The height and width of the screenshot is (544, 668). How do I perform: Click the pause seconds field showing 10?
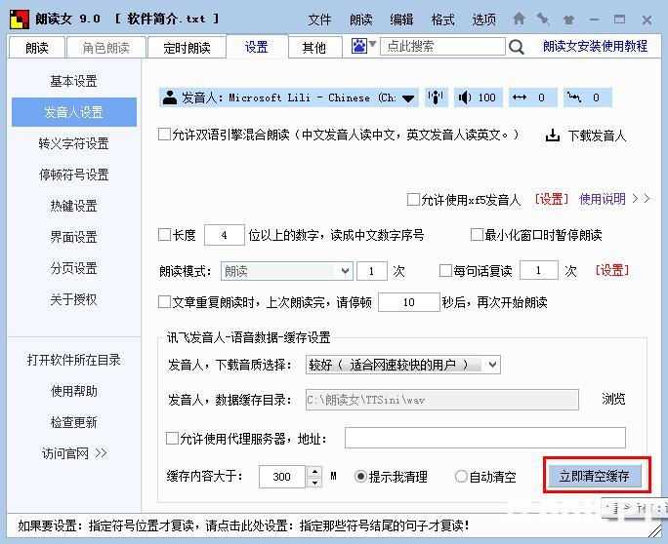tap(409, 302)
